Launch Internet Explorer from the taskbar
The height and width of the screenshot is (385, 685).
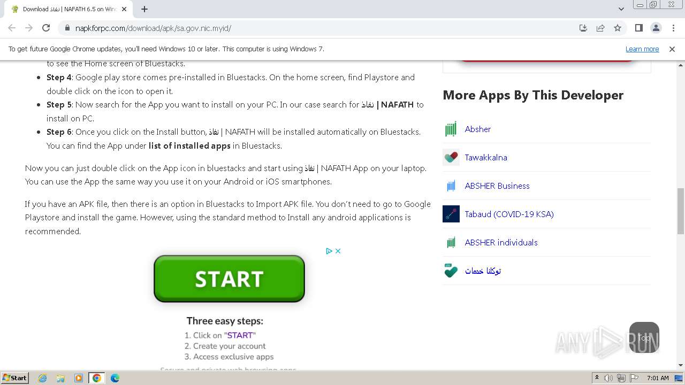pyautogui.click(x=43, y=378)
